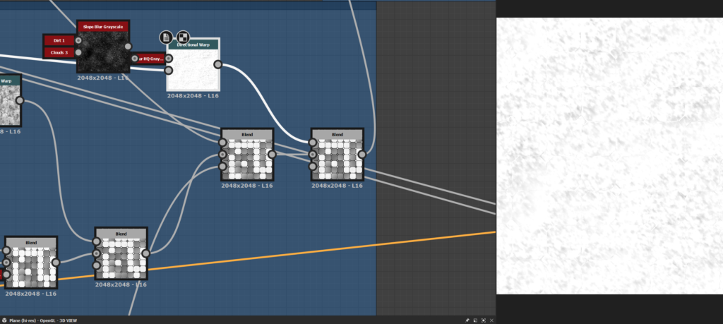This screenshot has height=324, width=723.
Task: Click top input connector of the rightmost Blend node
Action: (313, 143)
